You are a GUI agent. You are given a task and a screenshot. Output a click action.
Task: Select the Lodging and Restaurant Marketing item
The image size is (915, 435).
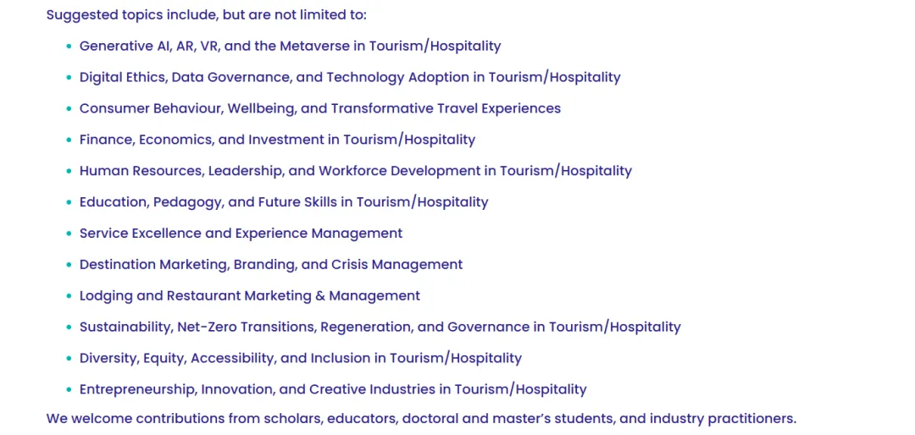[250, 295]
